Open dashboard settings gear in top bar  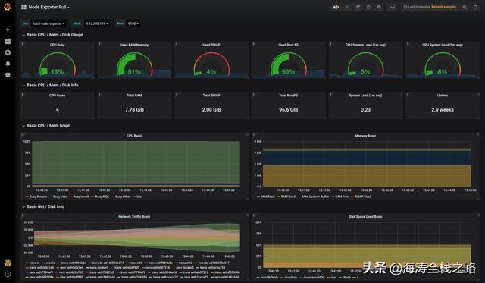379,7
